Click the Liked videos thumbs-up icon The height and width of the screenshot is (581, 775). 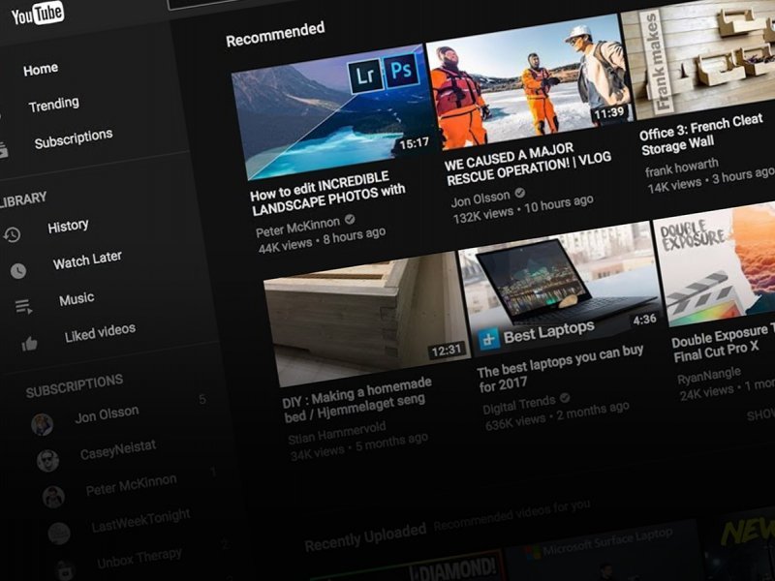click(30, 344)
